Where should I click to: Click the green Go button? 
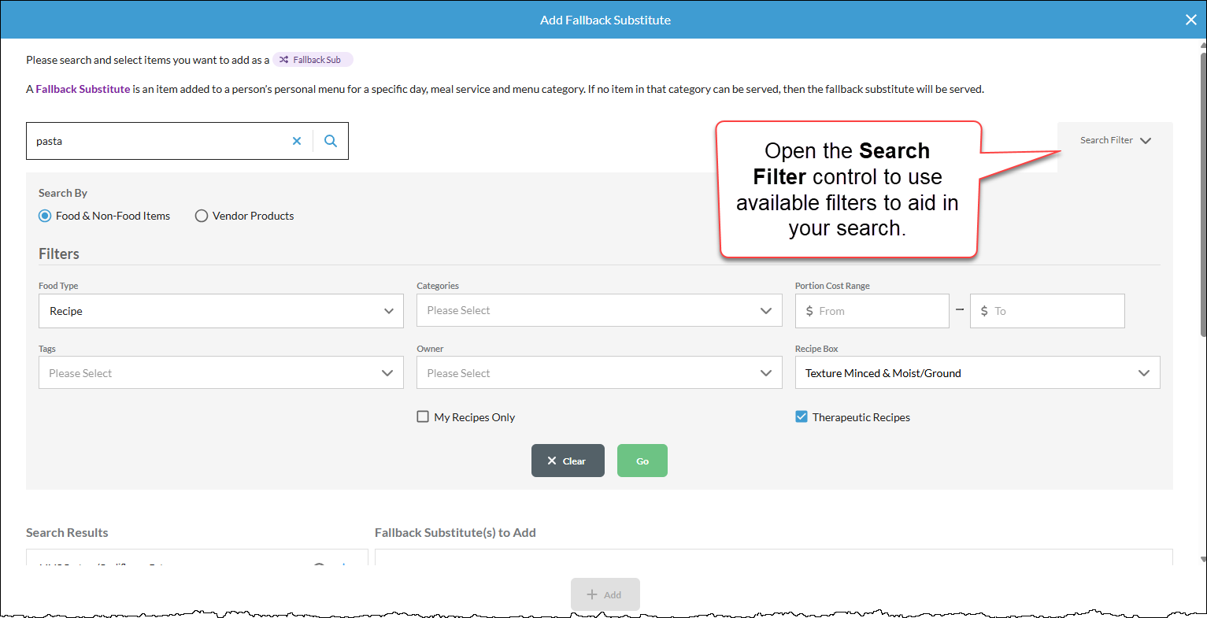(642, 461)
